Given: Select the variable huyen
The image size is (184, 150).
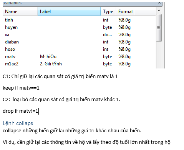Looking at the screenshot, I should pos(11,27).
